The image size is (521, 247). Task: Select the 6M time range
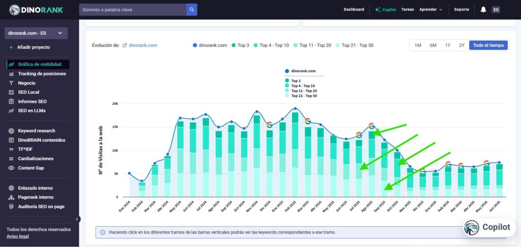[x=433, y=45]
